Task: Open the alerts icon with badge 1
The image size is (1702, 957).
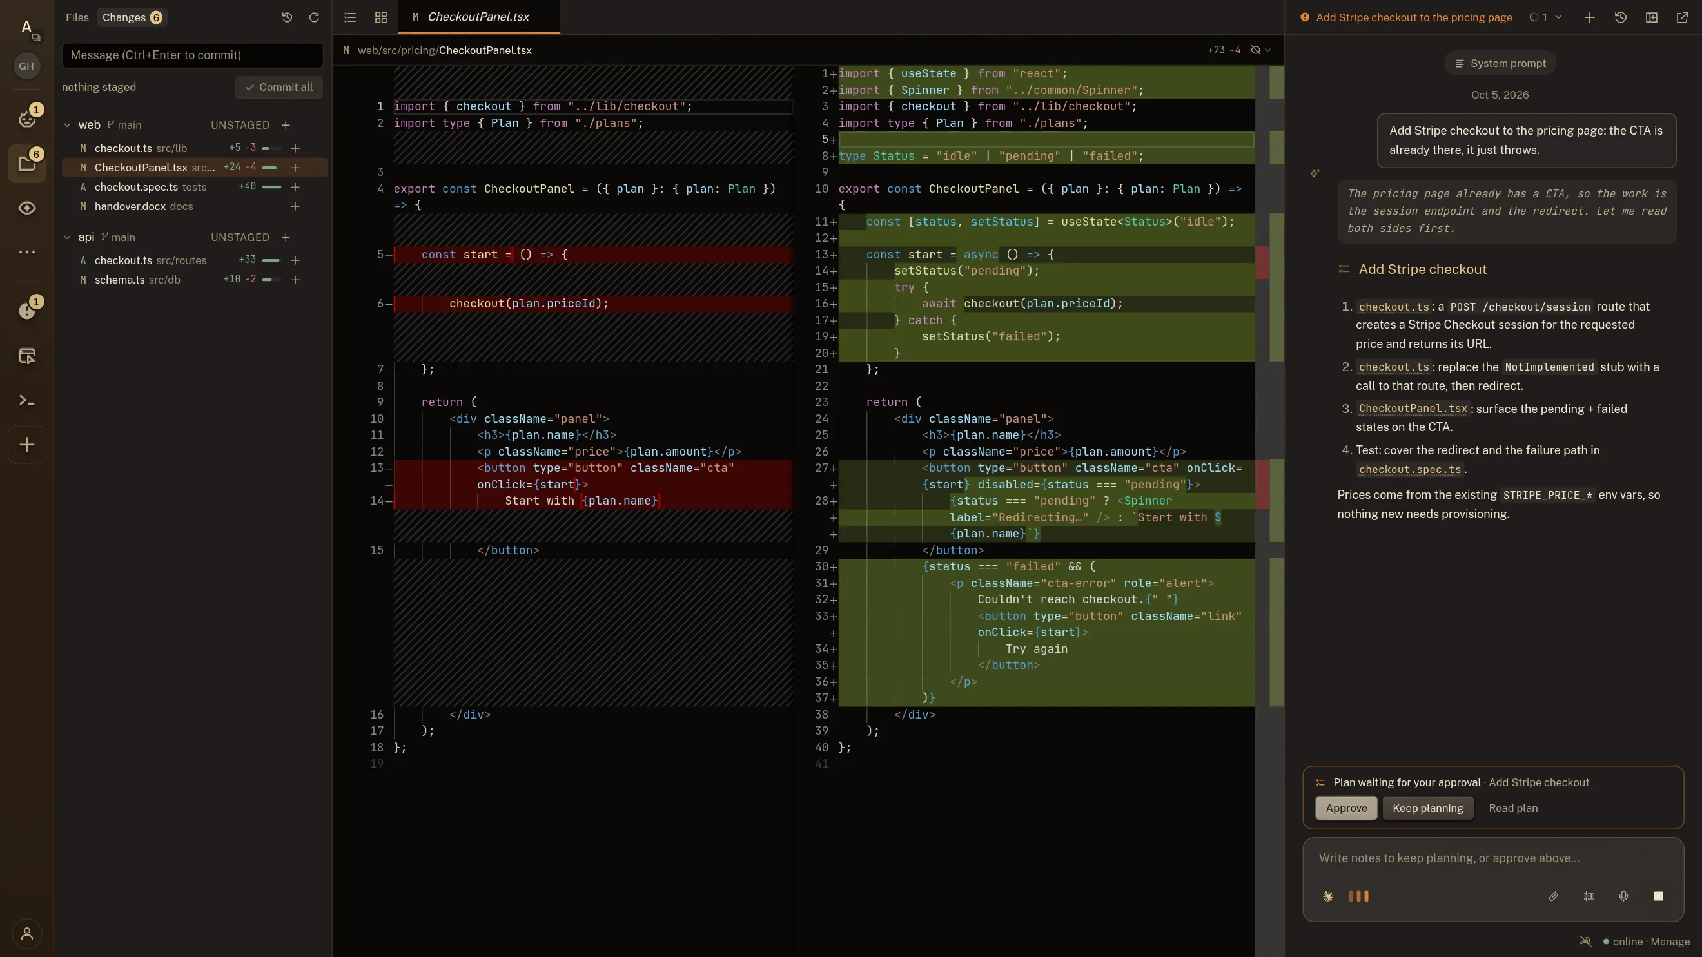Action: tap(27, 311)
